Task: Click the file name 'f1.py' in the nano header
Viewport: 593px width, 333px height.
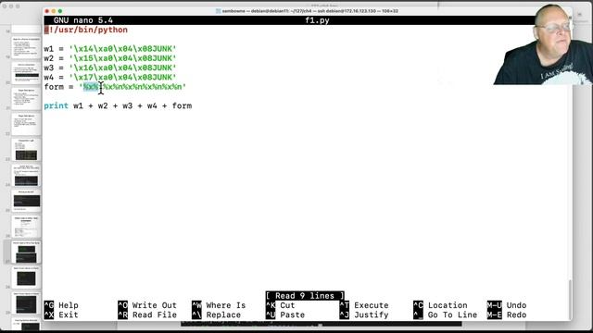Action: [x=317, y=20]
